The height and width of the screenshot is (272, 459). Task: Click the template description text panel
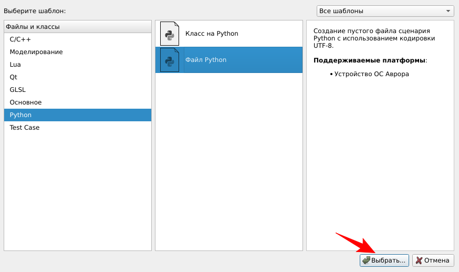[x=380, y=158]
